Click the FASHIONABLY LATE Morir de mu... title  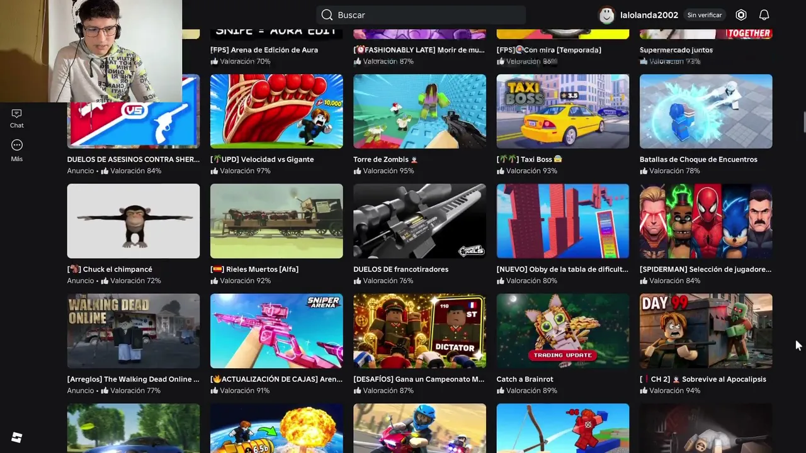(419, 50)
